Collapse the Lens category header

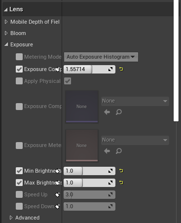[6, 9]
